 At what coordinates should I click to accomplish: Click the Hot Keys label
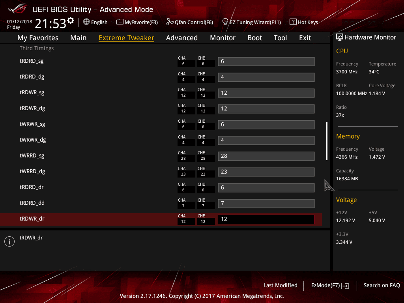(308, 22)
